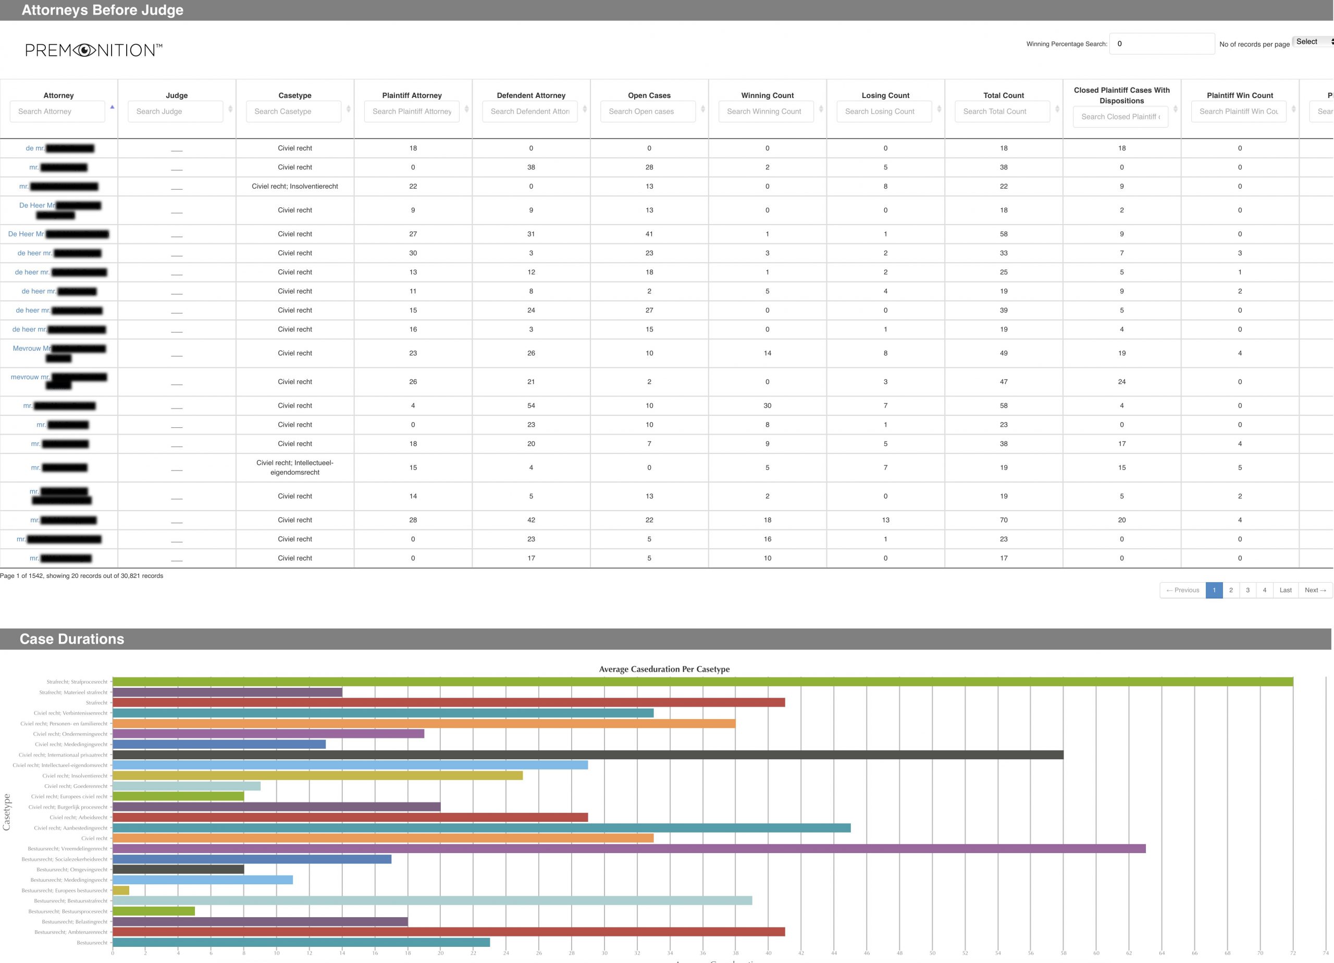Open the records per page Select dropdown
The width and height of the screenshot is (1334, 963).
click(x=1313, y=42)
